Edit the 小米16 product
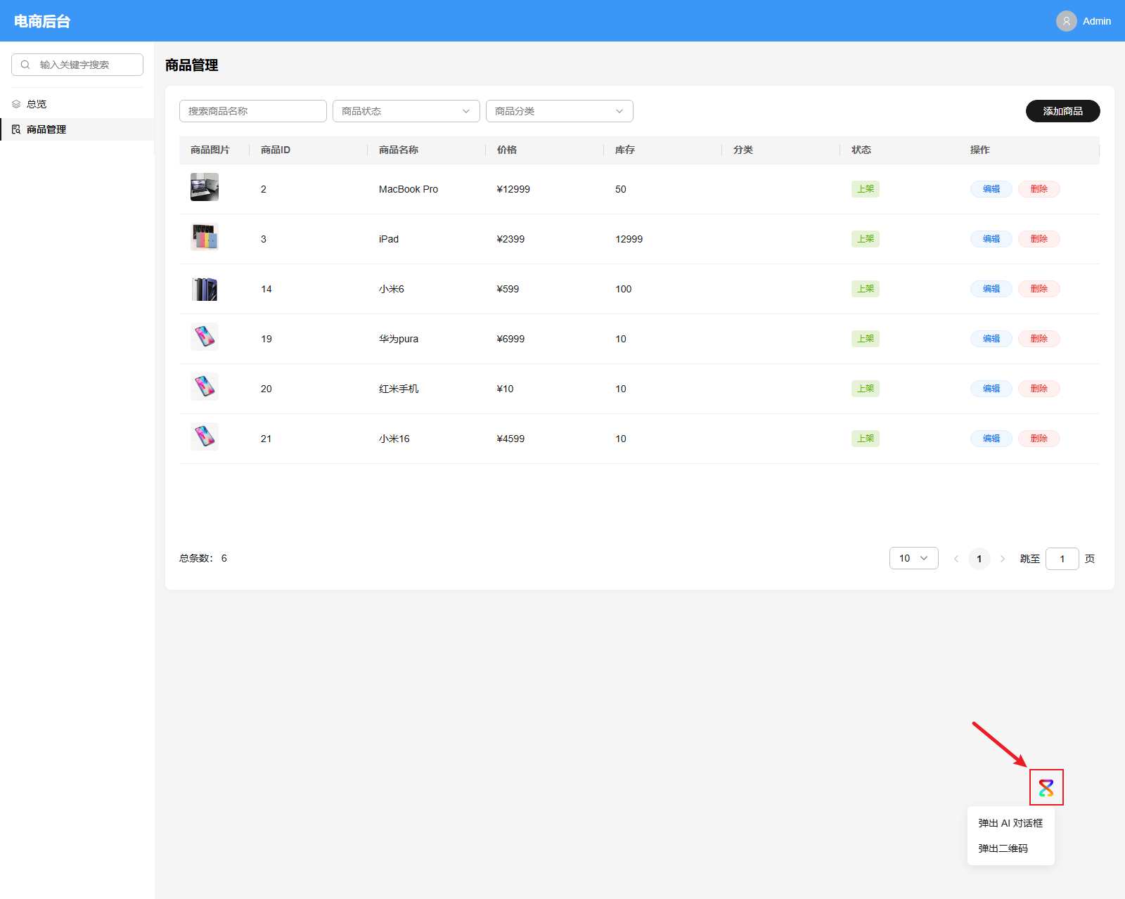The image size is (1125, 899). pyautogui.click(x=991, y=439)
